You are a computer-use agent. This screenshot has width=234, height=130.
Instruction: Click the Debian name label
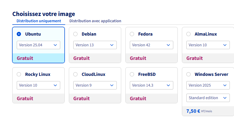[89, 34]
